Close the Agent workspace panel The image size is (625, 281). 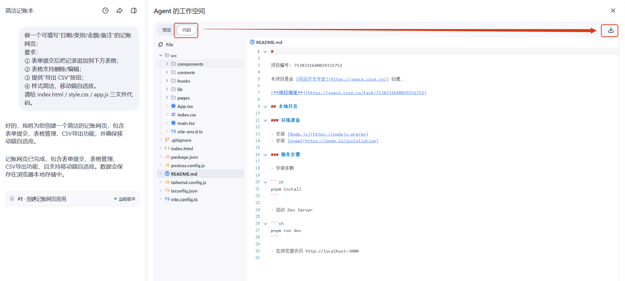click(613, 11)
